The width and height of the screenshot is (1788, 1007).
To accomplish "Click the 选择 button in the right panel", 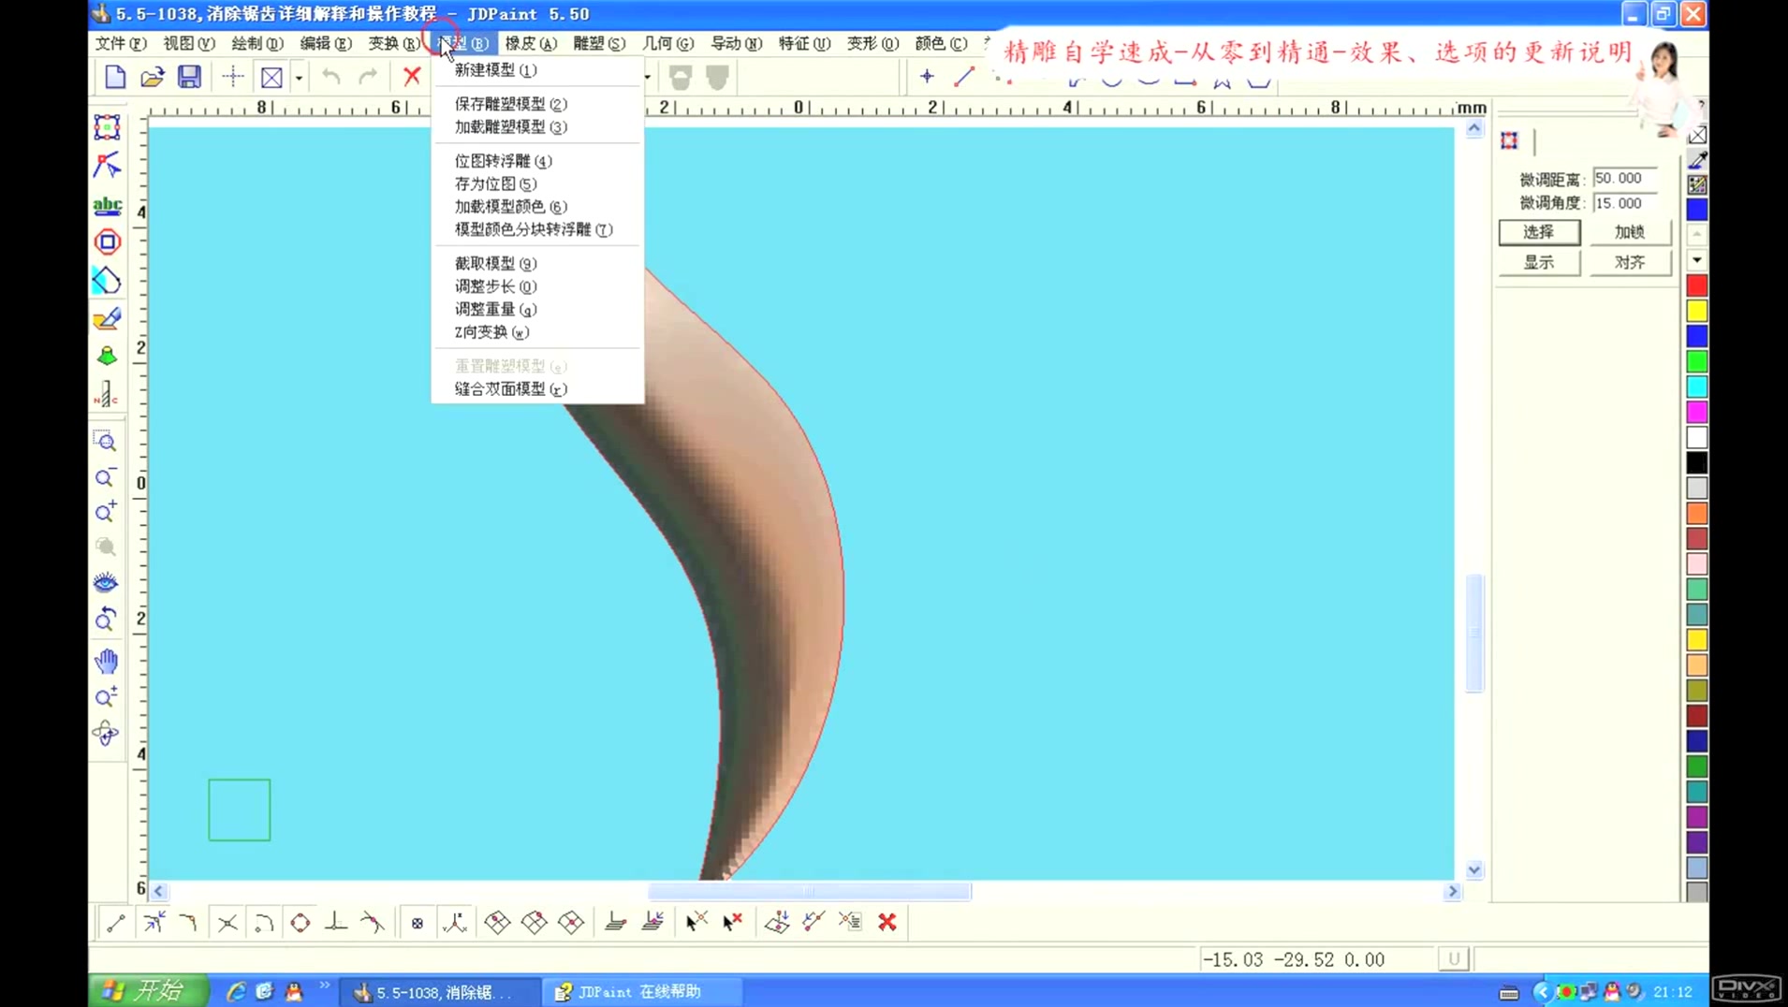I will point(1538,231).
